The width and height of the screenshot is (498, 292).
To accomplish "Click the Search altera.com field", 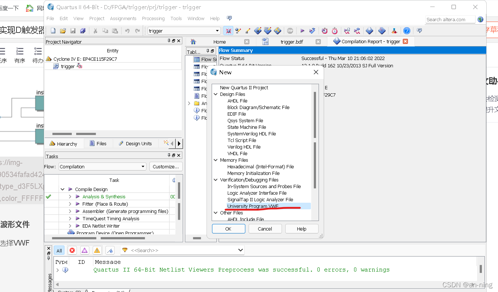I will pos(450,19).
